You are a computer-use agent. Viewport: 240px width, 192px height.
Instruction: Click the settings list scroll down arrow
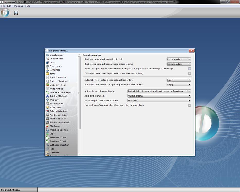coord(79,154)
